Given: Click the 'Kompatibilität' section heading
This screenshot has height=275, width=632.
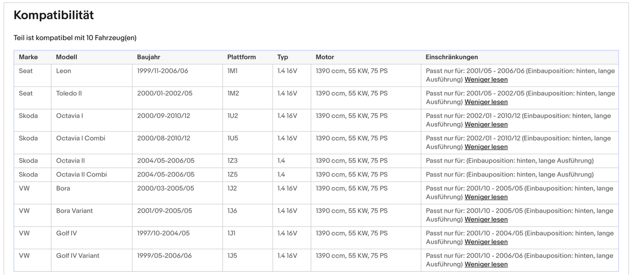Looking at the screenshot, I should pyautogui.click(x=54, y=15).
